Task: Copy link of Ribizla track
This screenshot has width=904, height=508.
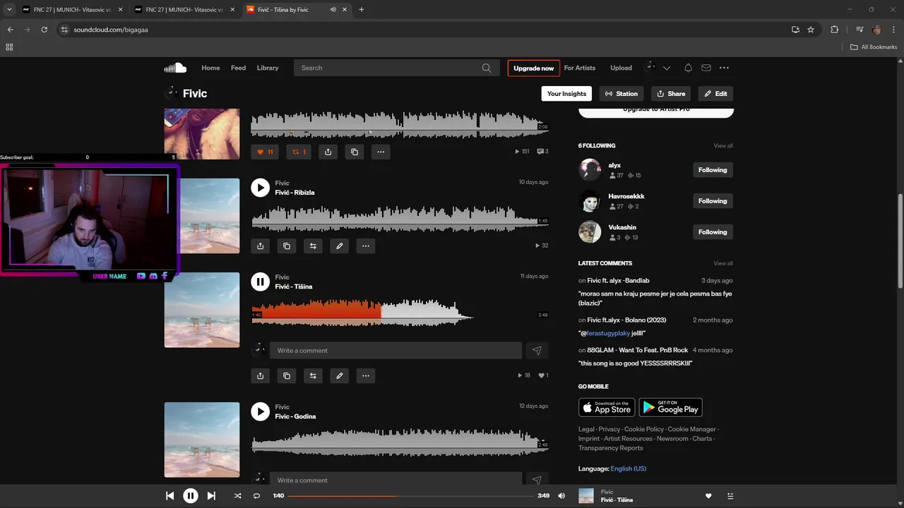Action: click(x=287, y=246)
